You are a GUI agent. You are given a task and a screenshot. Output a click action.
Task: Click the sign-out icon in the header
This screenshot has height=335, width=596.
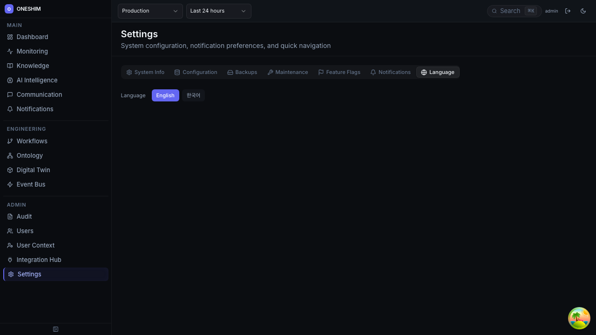[x=568, y=11]
